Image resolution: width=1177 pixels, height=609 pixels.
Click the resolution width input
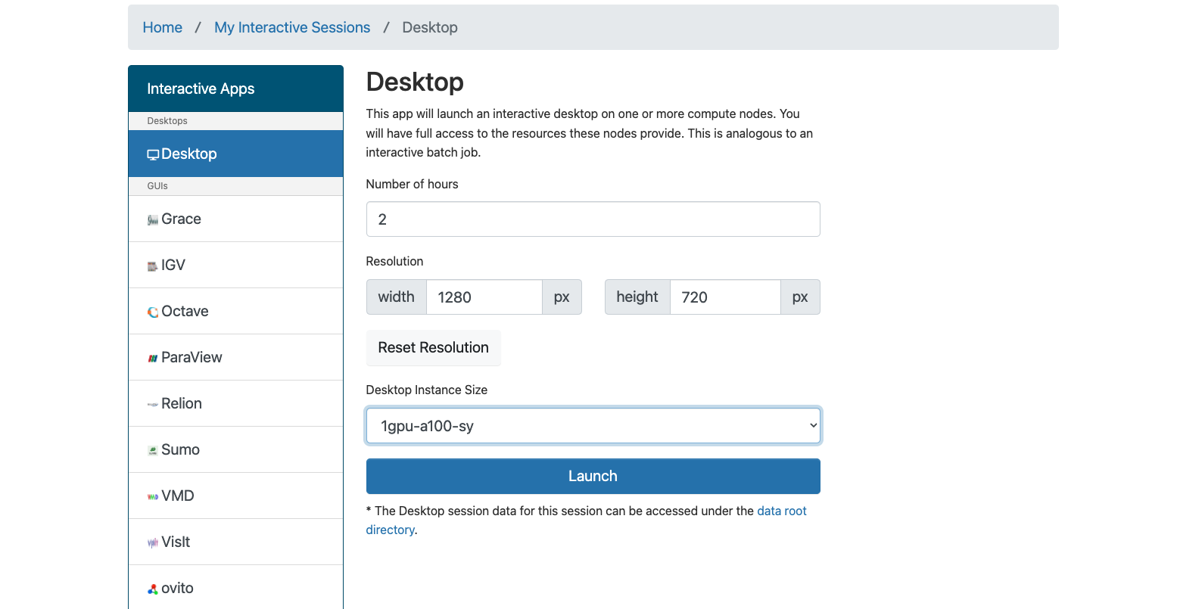[x=484, y=297]
